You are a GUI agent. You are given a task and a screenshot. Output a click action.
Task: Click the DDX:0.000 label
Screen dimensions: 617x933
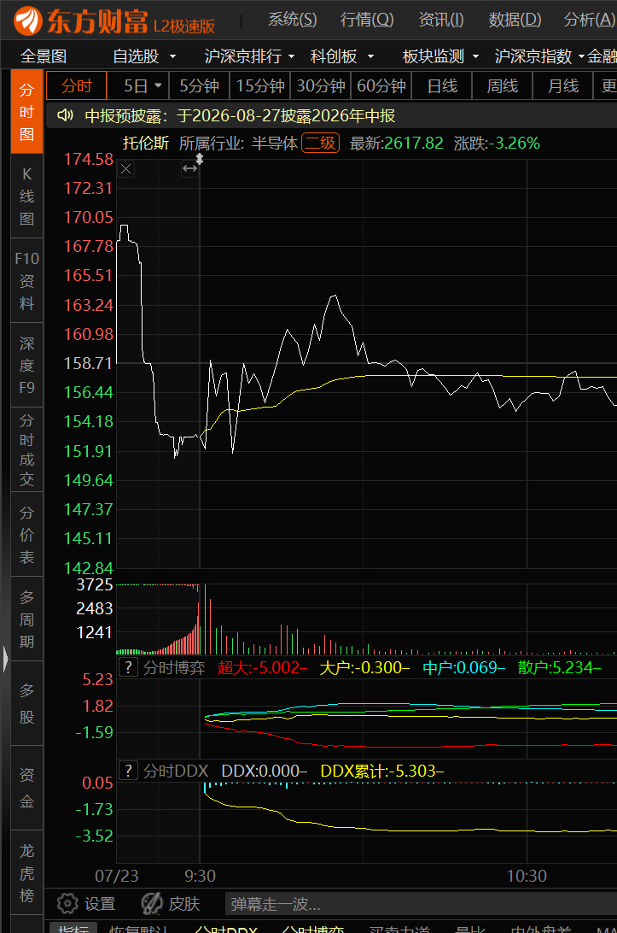(264, 772)
